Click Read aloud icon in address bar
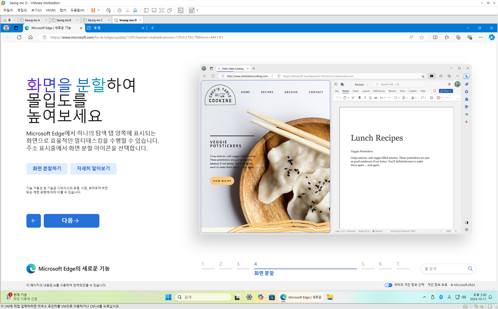The image size is (498, 309). pos(411,37)
